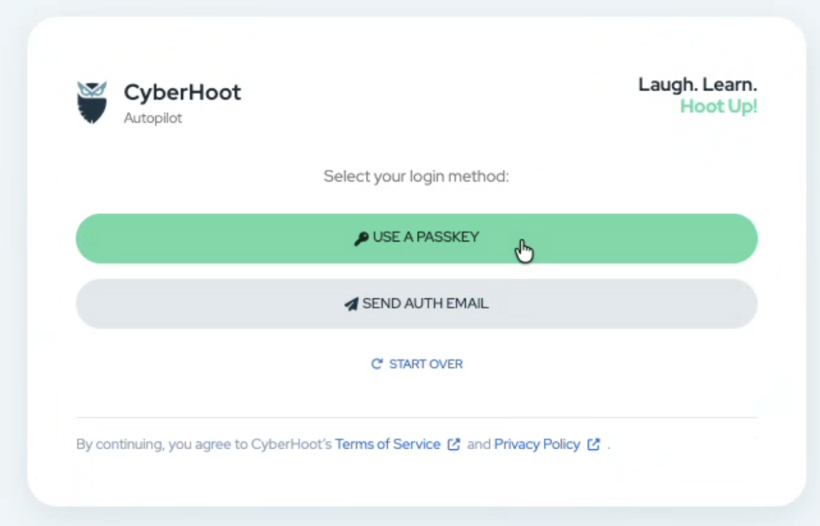
Task: Click the paper plane icon
Action: [x=352, y=303]
